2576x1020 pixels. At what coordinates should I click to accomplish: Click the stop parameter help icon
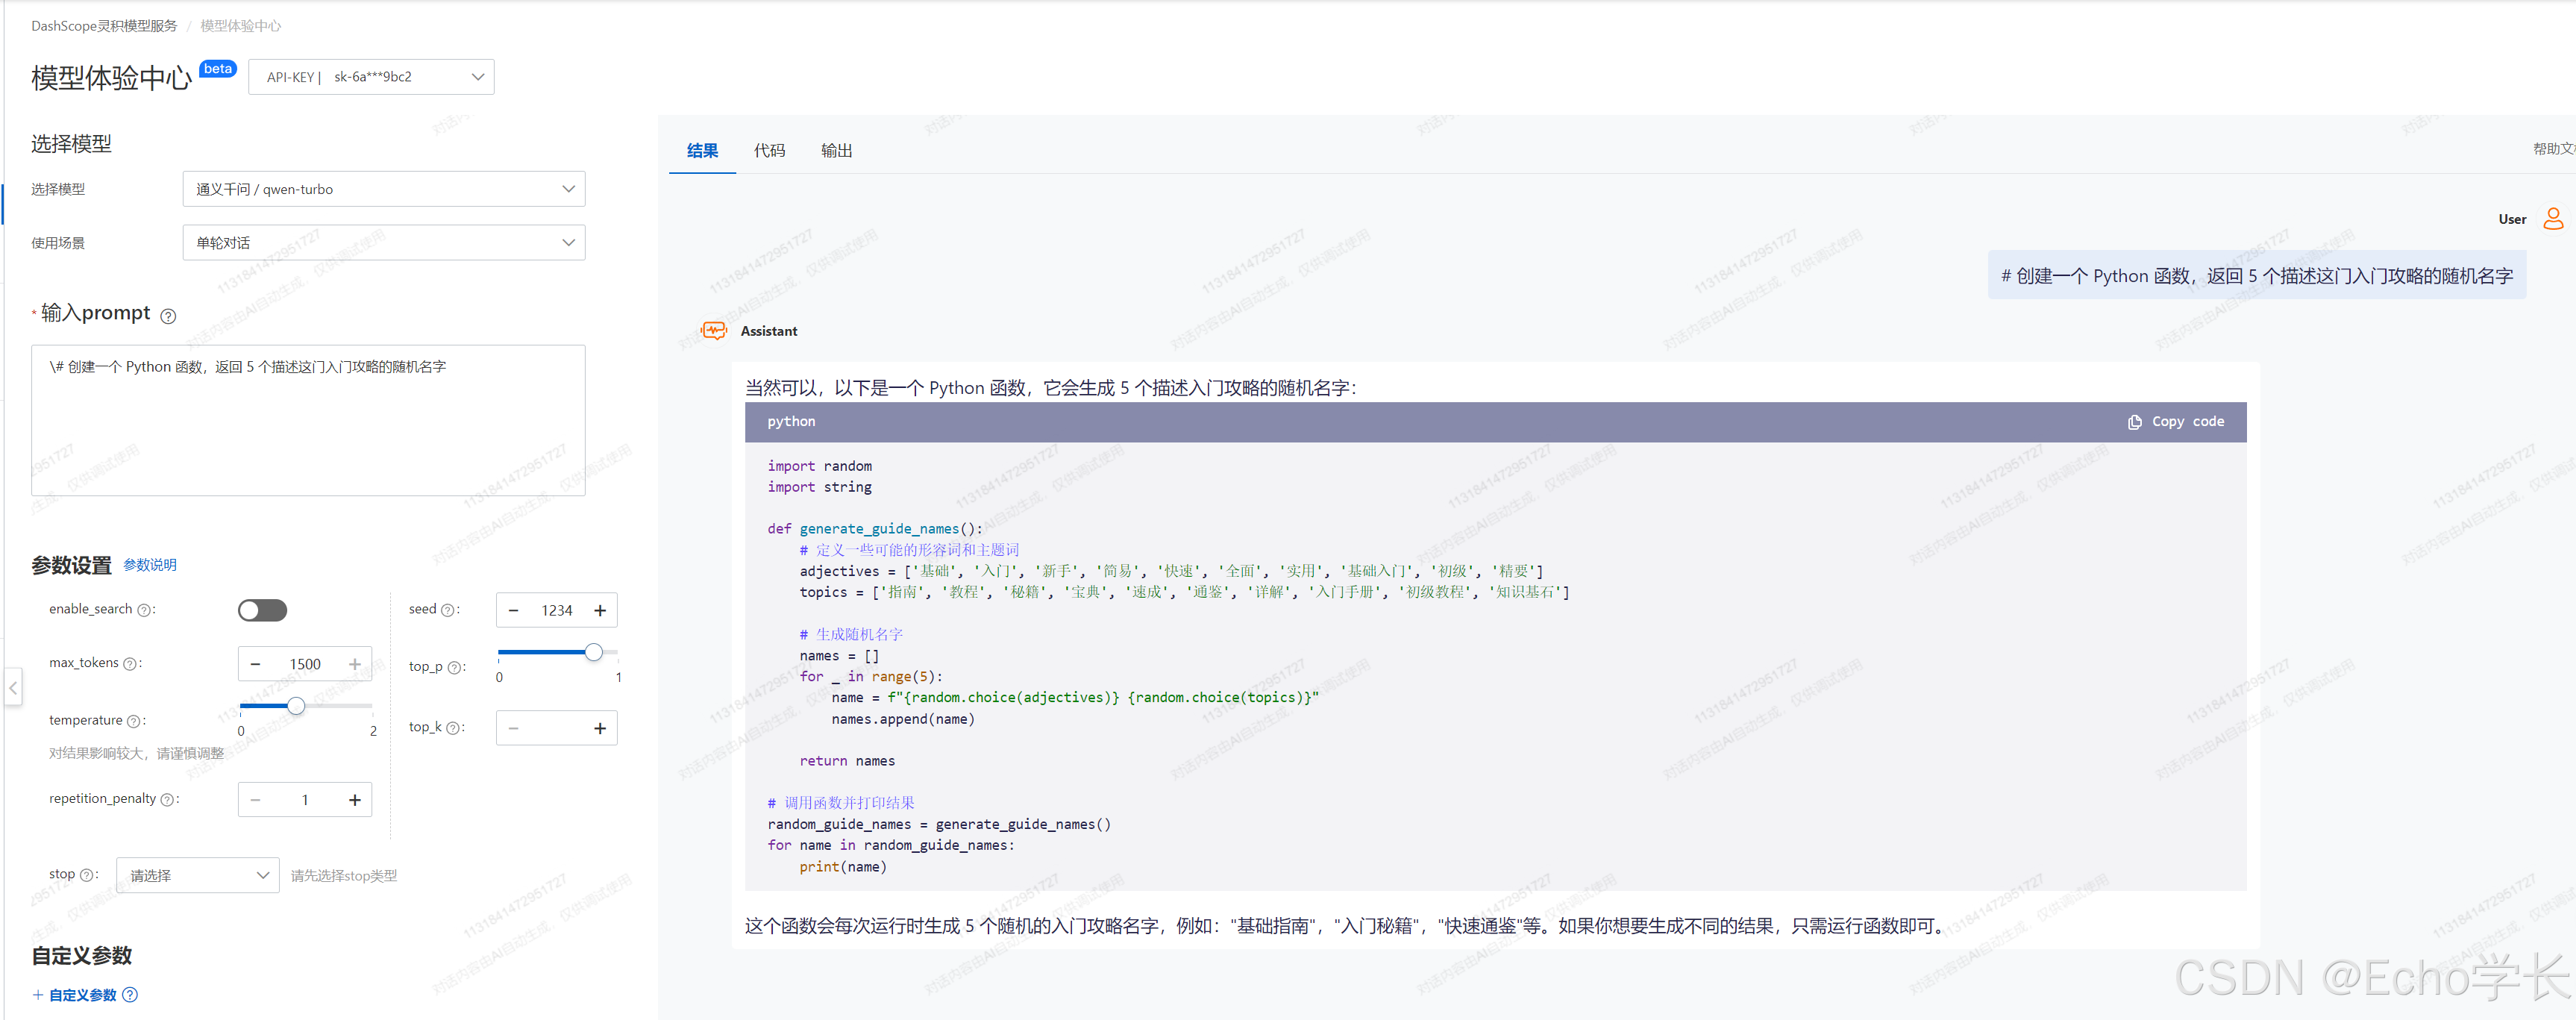[86, 875]
